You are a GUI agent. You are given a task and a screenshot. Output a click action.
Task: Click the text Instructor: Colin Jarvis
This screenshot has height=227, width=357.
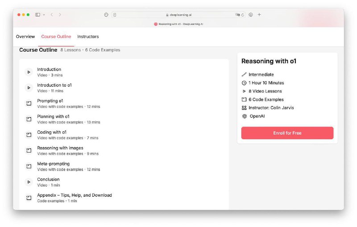[x=271, y=108]
